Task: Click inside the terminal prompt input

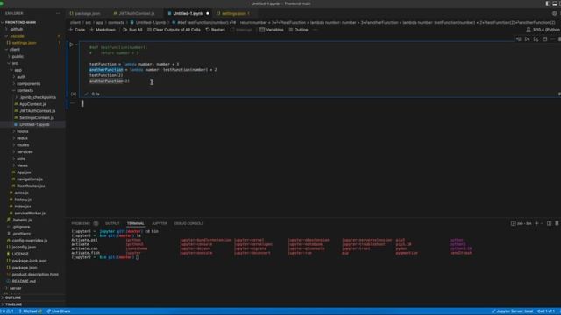Action: point(138,257)
